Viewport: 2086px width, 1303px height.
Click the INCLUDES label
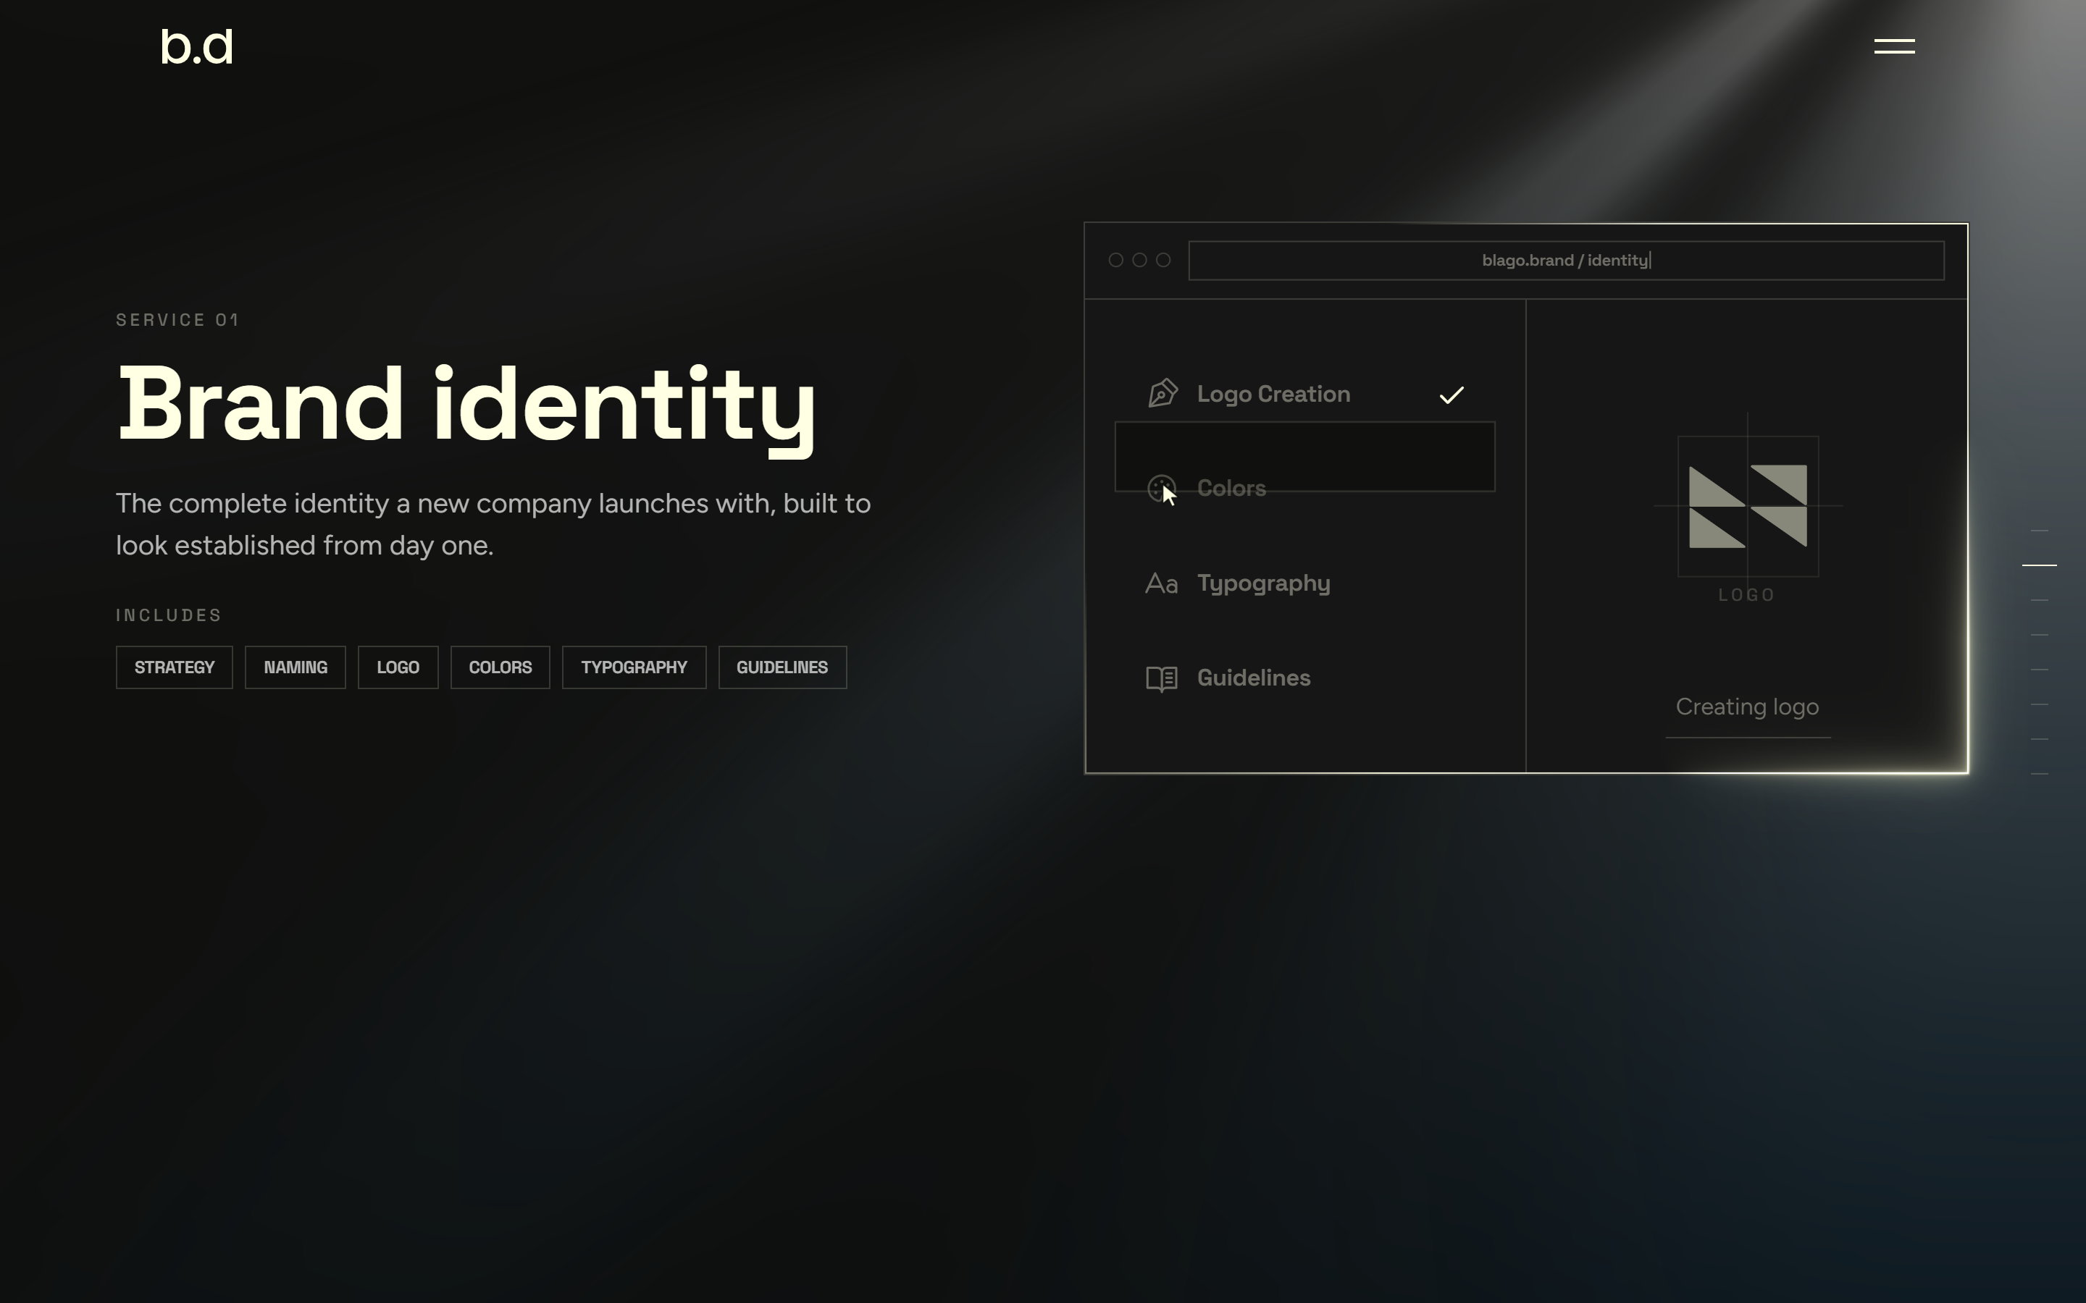[169, 615]
